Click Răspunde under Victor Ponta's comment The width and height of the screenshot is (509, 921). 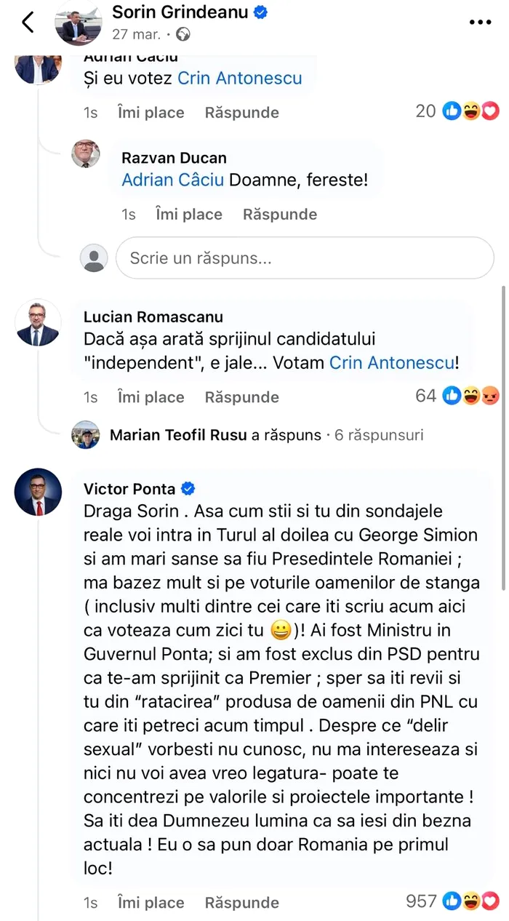pos(241,903)
